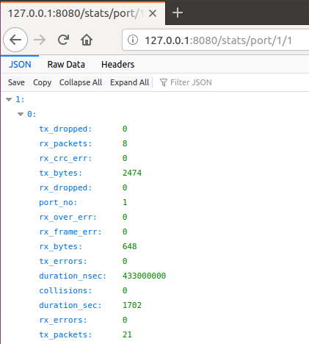The height and width of the screenshot is (344, 309).
Task: Click Expand All
Action: tap(129, 82)
